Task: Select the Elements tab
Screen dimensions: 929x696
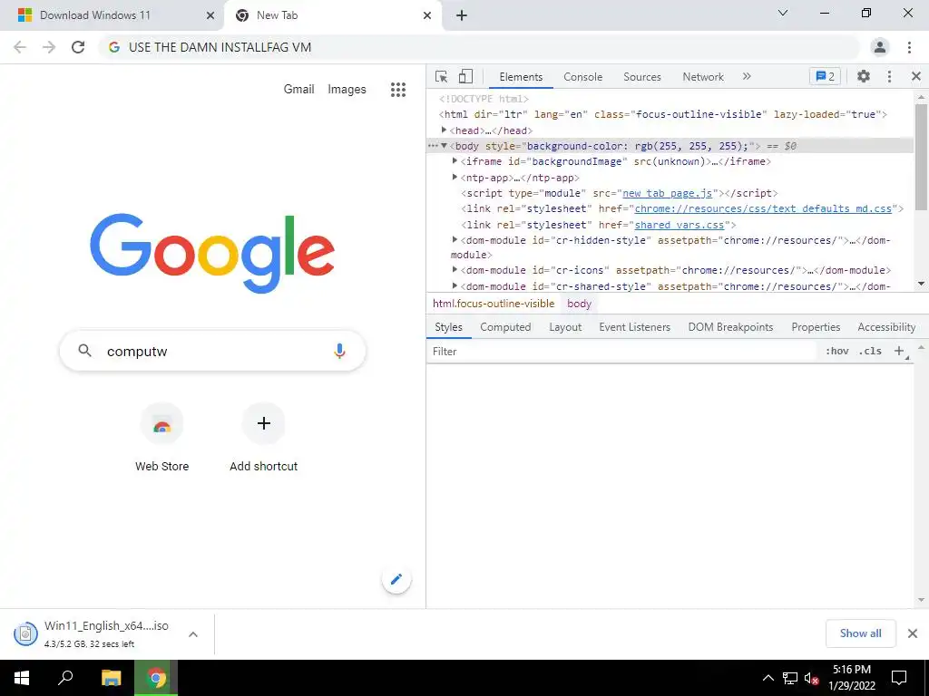Action: click(x=521, y=77)
